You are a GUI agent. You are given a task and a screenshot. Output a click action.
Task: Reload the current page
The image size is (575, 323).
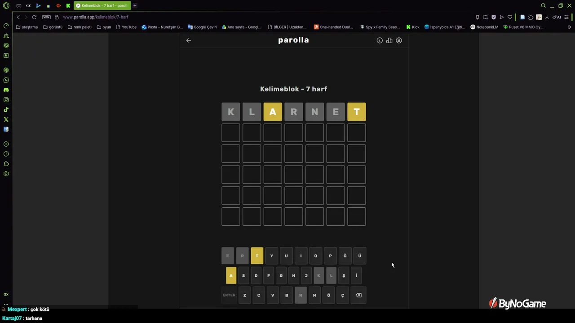click(34, 17)
